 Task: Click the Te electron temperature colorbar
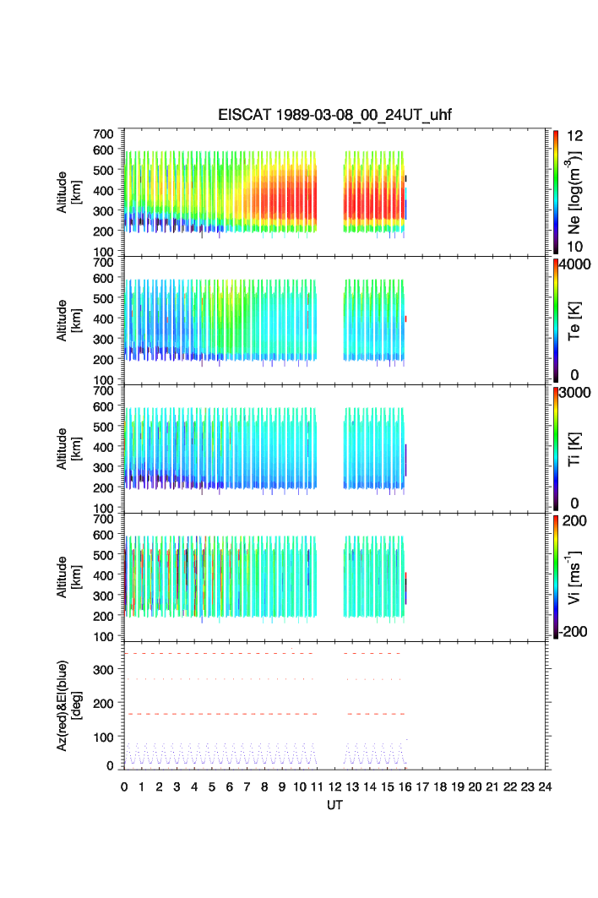(x=556, y=319)
